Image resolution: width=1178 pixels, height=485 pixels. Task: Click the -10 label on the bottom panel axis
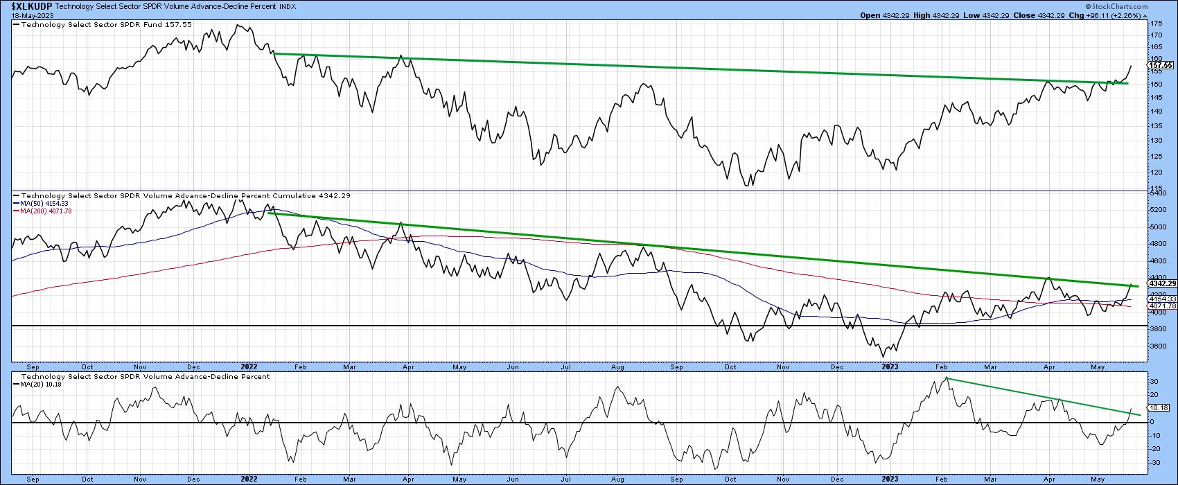point(1155,435)
